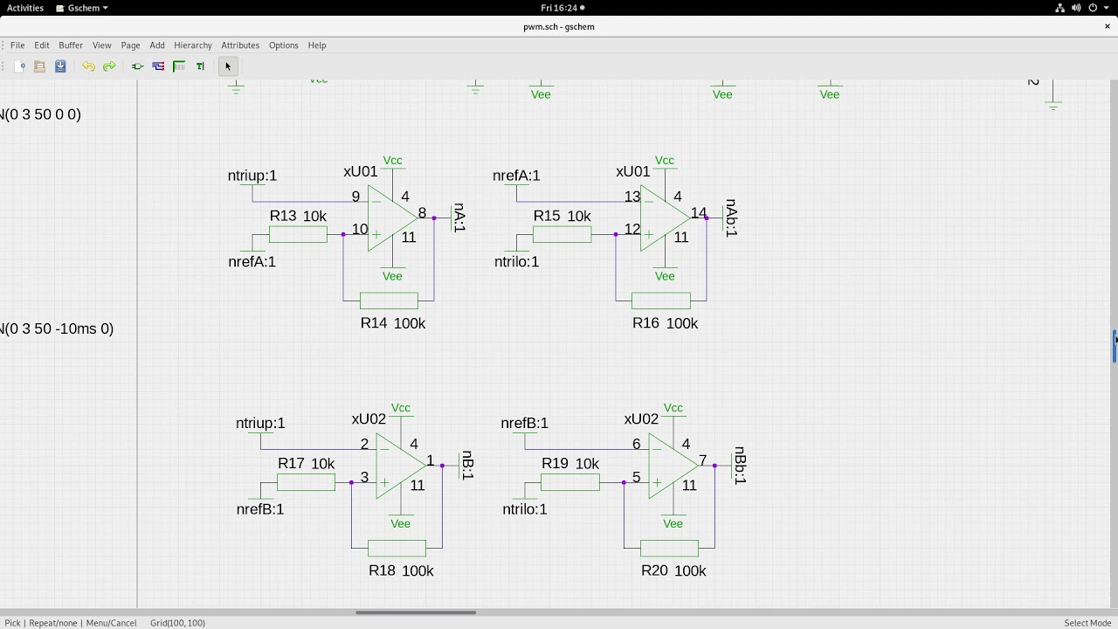Click the 'nA:1' output net label
1118x629 pixels.
pyautogui.click(x=460, y=218)
